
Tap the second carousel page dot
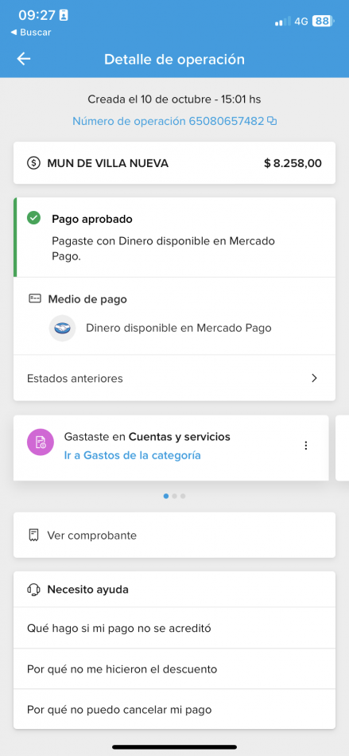pyautogui.click(x=175, y=496)
